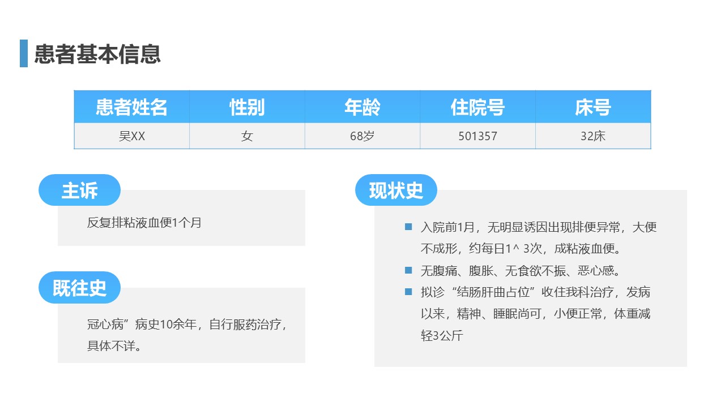Viewport: 725px width, 407px height.
Task: Select the 性别 table header
Action: [x=247, y=107]
